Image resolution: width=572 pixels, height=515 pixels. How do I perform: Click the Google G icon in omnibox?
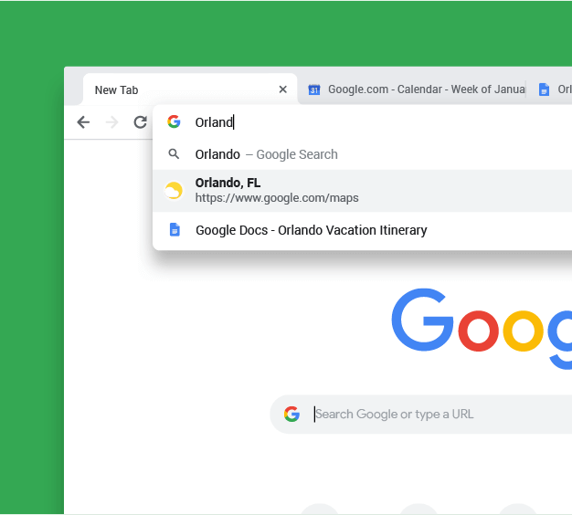pos(174,121)
